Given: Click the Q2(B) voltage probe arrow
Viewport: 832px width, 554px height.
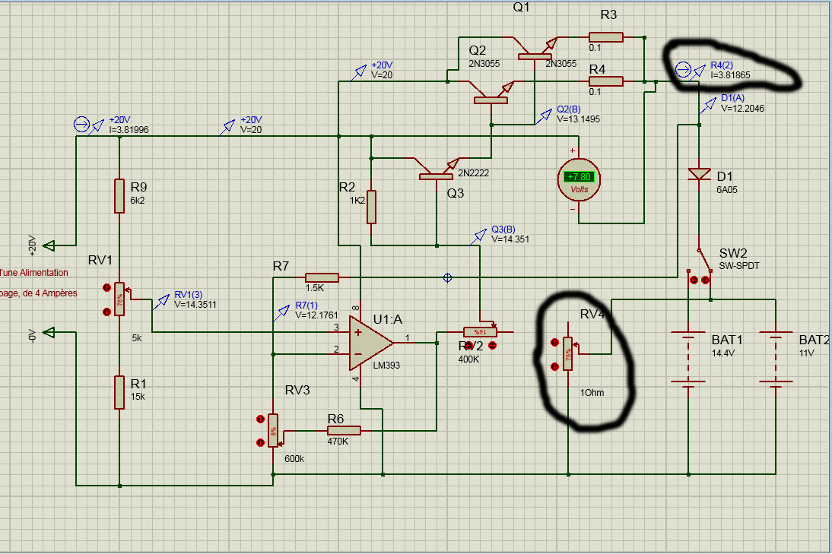Looking at the screenshot, I should [x=543, y=116].
